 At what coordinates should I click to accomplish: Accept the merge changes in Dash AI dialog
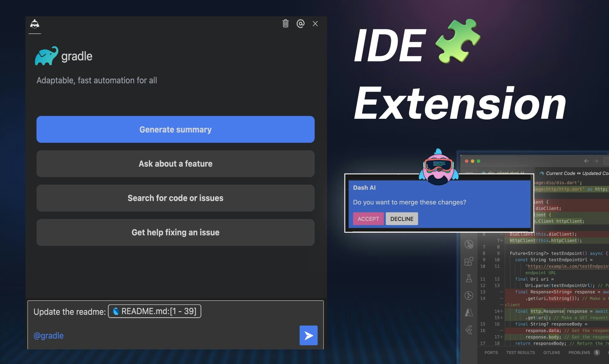click(x=368, y=219)
